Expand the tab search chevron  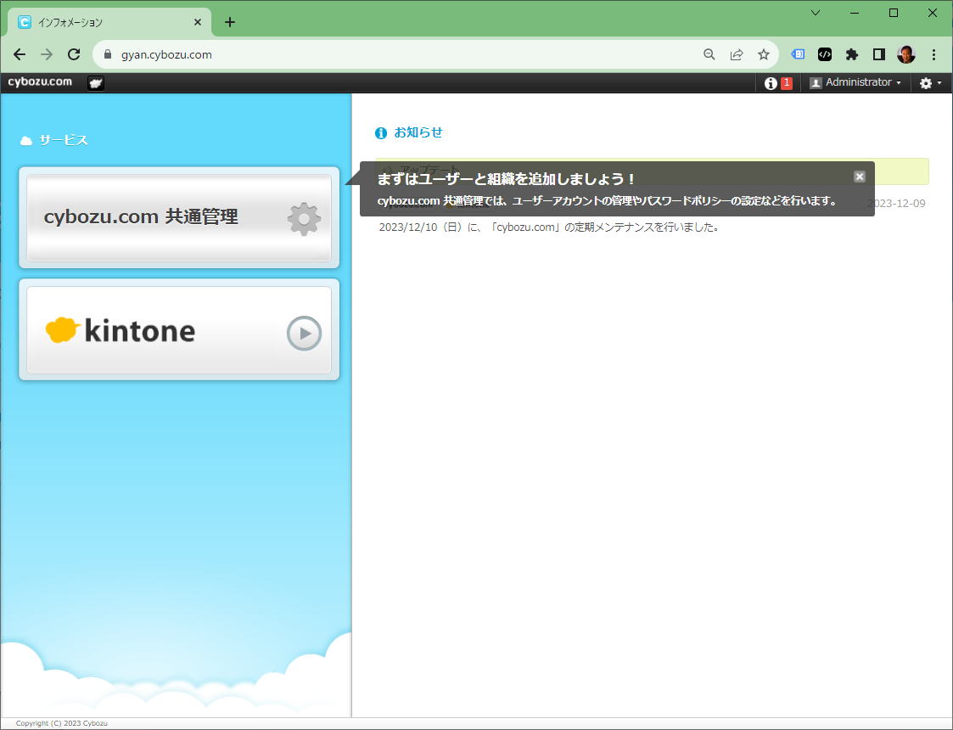pyautogui.click(x=816, y=13)
